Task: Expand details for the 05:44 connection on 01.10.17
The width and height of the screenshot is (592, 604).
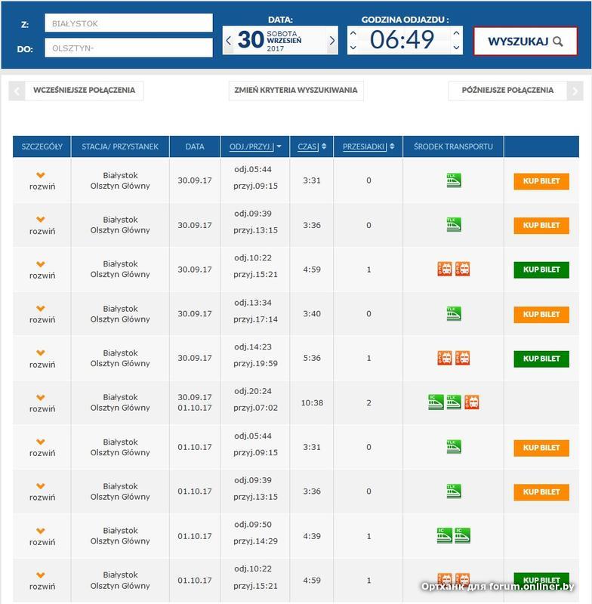Action: pyautogui.click(x=42, y=447)
